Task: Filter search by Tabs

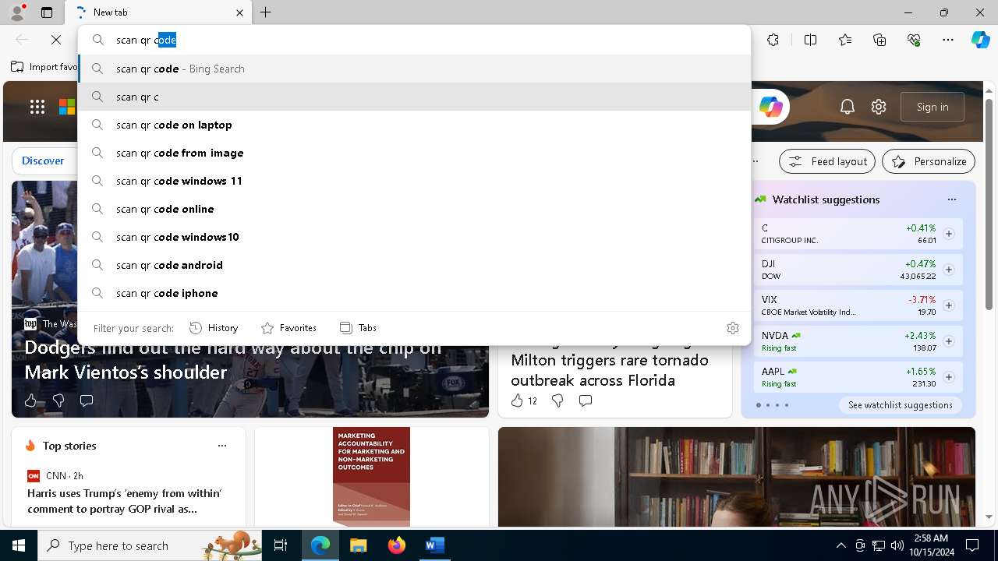Action: pos(358,328)
